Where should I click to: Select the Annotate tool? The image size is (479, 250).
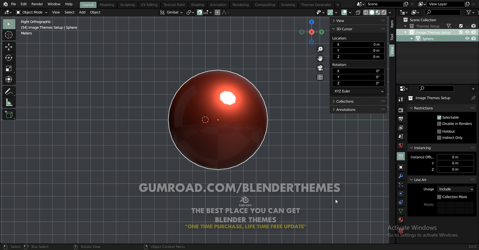pyautogui.click(x=9, y=92)
